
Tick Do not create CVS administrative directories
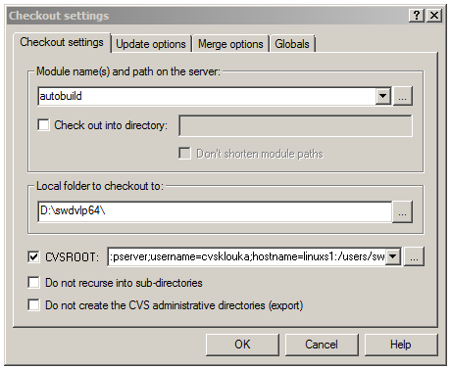(x=33, y=305)
